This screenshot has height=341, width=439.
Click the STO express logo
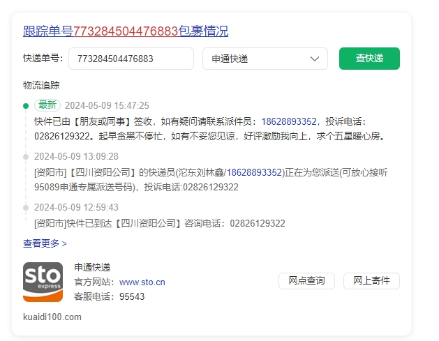pos(43,282)
